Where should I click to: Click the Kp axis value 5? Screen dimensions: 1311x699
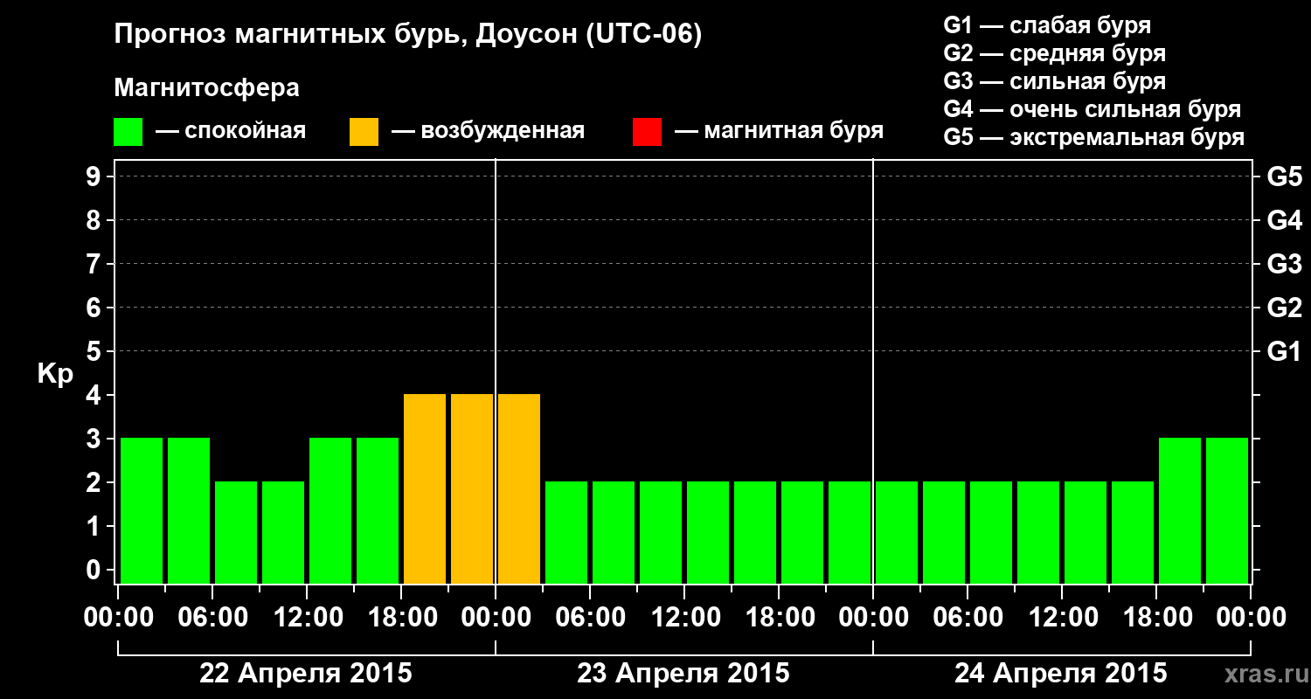(x=95, y=351)
